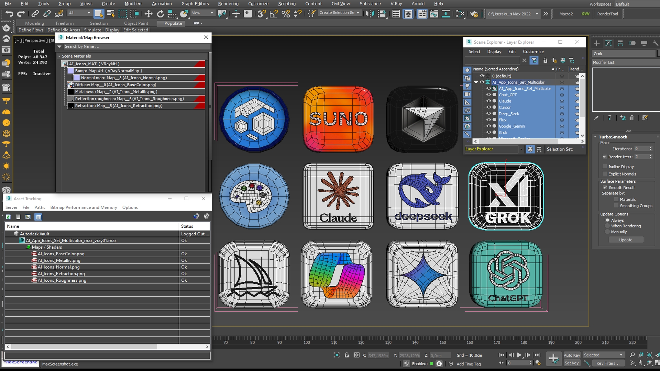
Task: Click the Bind to Space Warp icon
Action: (59, 14)
